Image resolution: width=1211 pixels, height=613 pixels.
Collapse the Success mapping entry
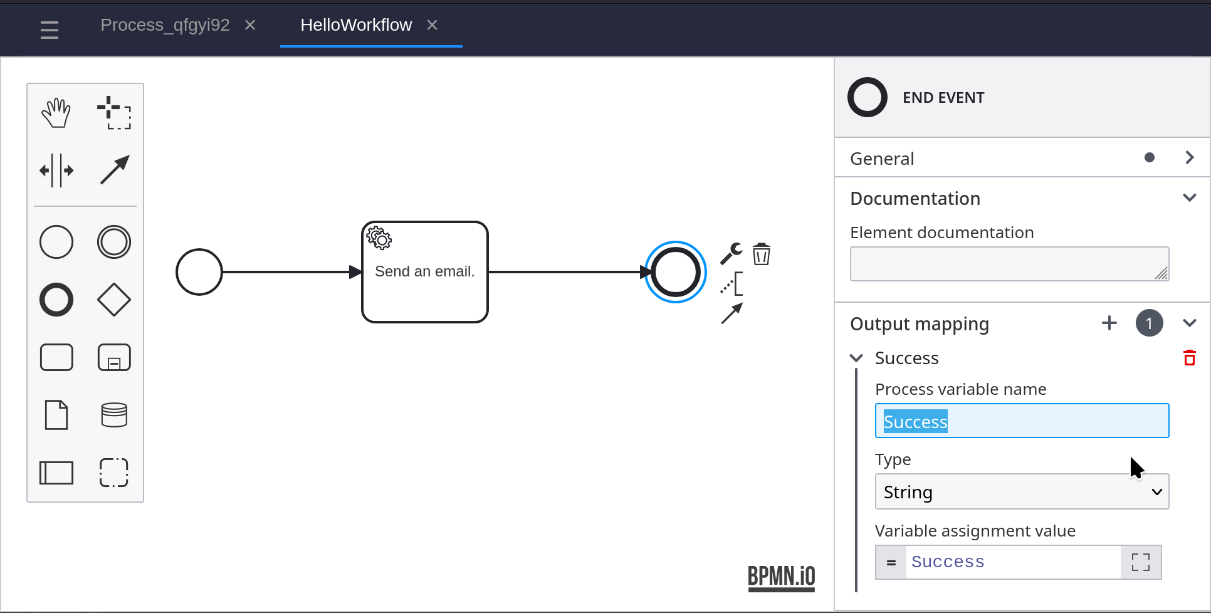pos(856,358)
